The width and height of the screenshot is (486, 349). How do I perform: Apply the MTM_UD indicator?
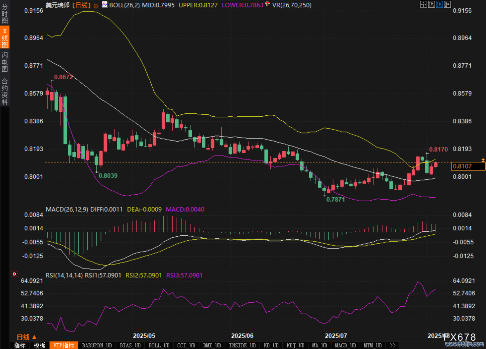point(373,345)
